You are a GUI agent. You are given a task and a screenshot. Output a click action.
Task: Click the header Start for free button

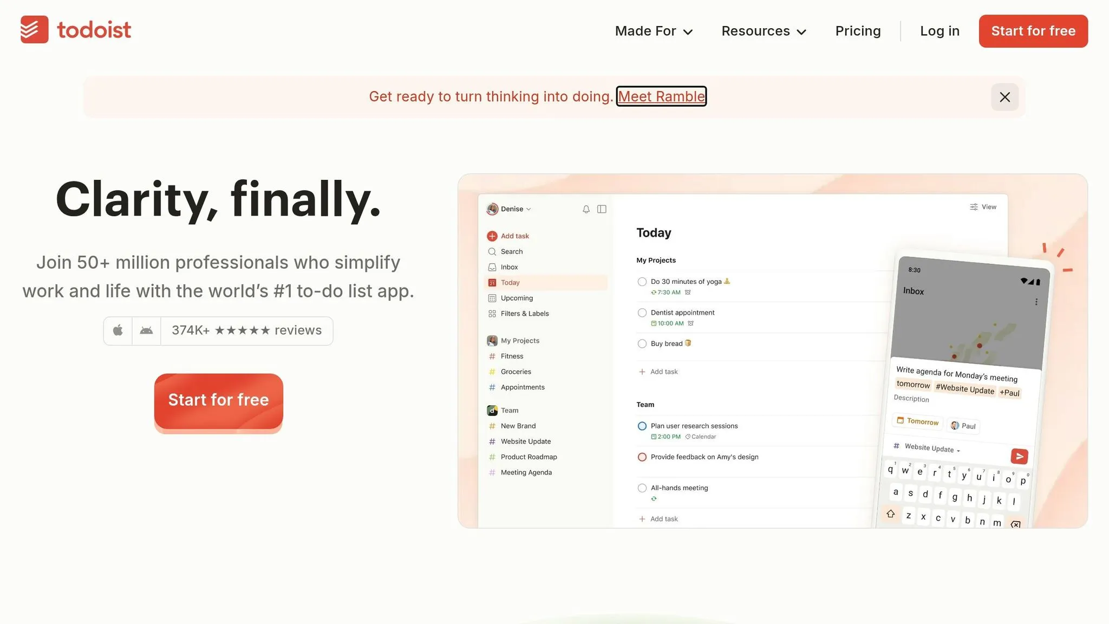point(1033,31)
